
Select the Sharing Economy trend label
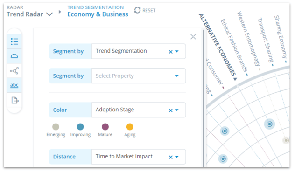pyautogui.click(x=280, y=37)
